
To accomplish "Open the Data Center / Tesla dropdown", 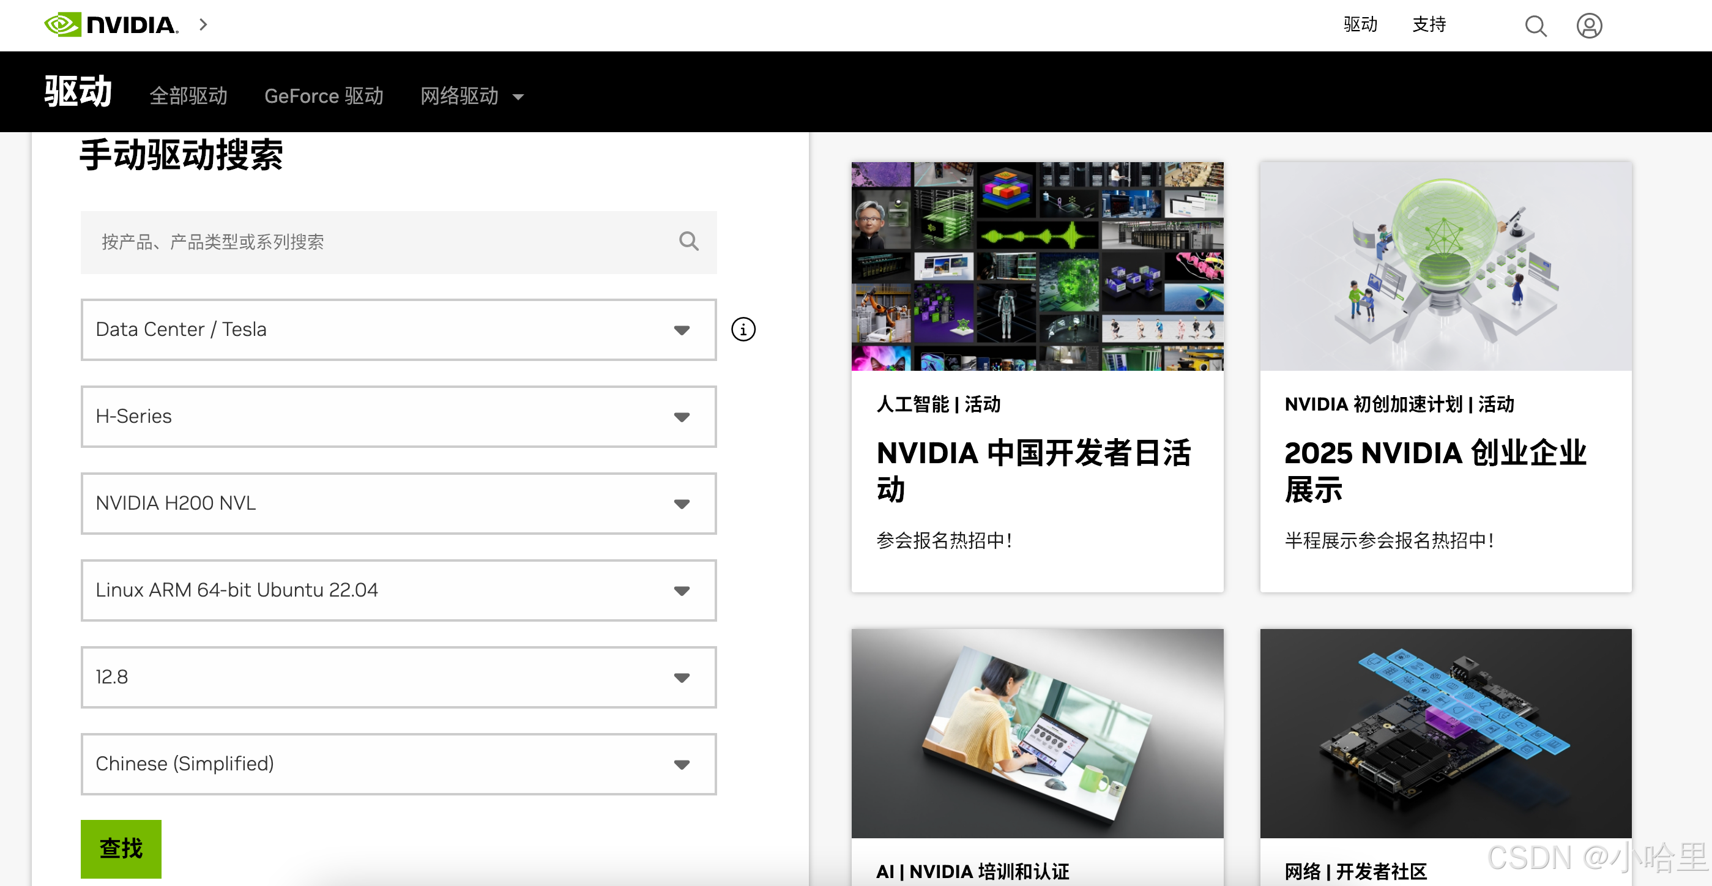I will [x=398, y=330].
